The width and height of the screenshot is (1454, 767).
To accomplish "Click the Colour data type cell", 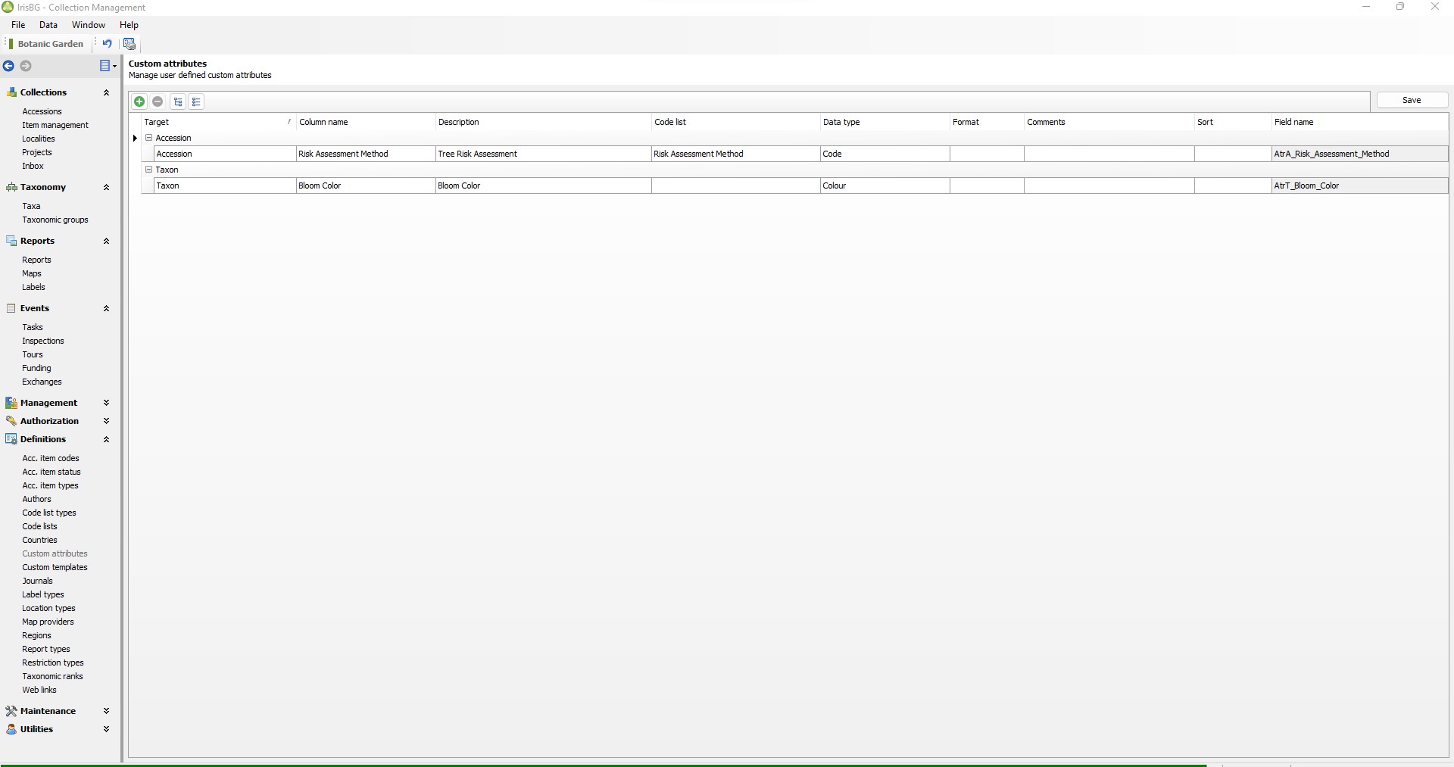I will (885, 186).
